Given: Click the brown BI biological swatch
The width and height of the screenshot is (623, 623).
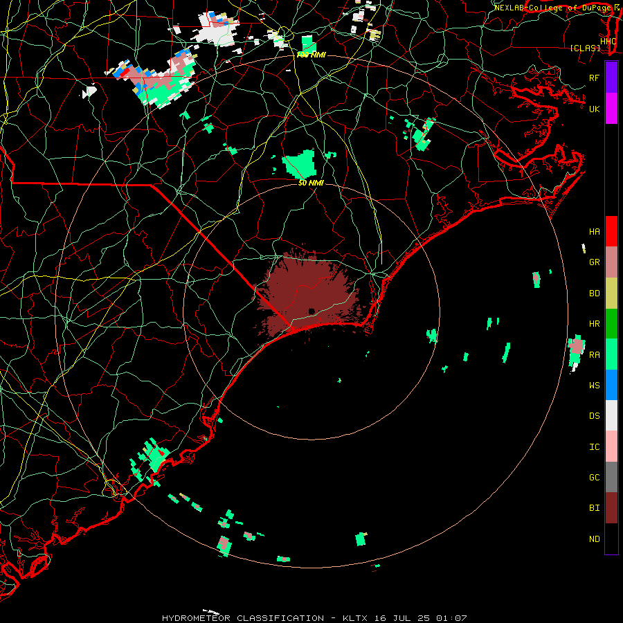Looking at the screenshot, I should pyautogui.click(x=611, y=508).
